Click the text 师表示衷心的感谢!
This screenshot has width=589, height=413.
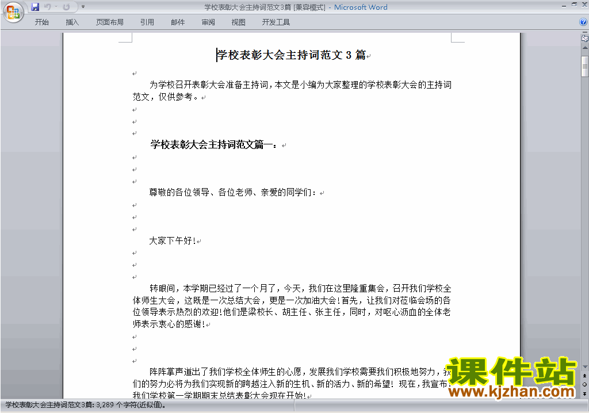coord(169,324)
